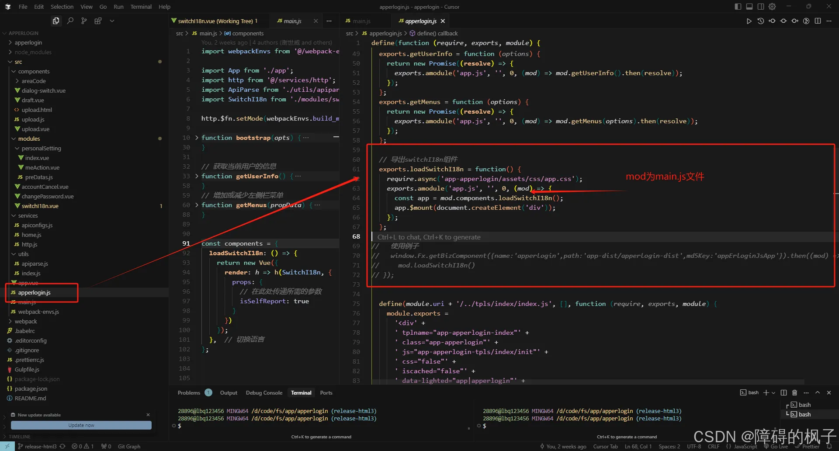Viewport: 839px width, 451px height.
Task: Open the Help menu
Action: [164, 7]
